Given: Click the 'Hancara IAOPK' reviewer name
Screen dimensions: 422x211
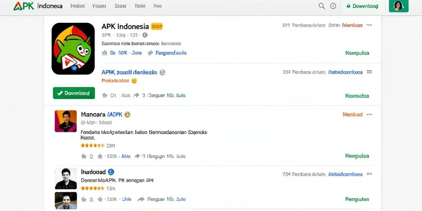Looking at the screenshot, I should point(101,115).
